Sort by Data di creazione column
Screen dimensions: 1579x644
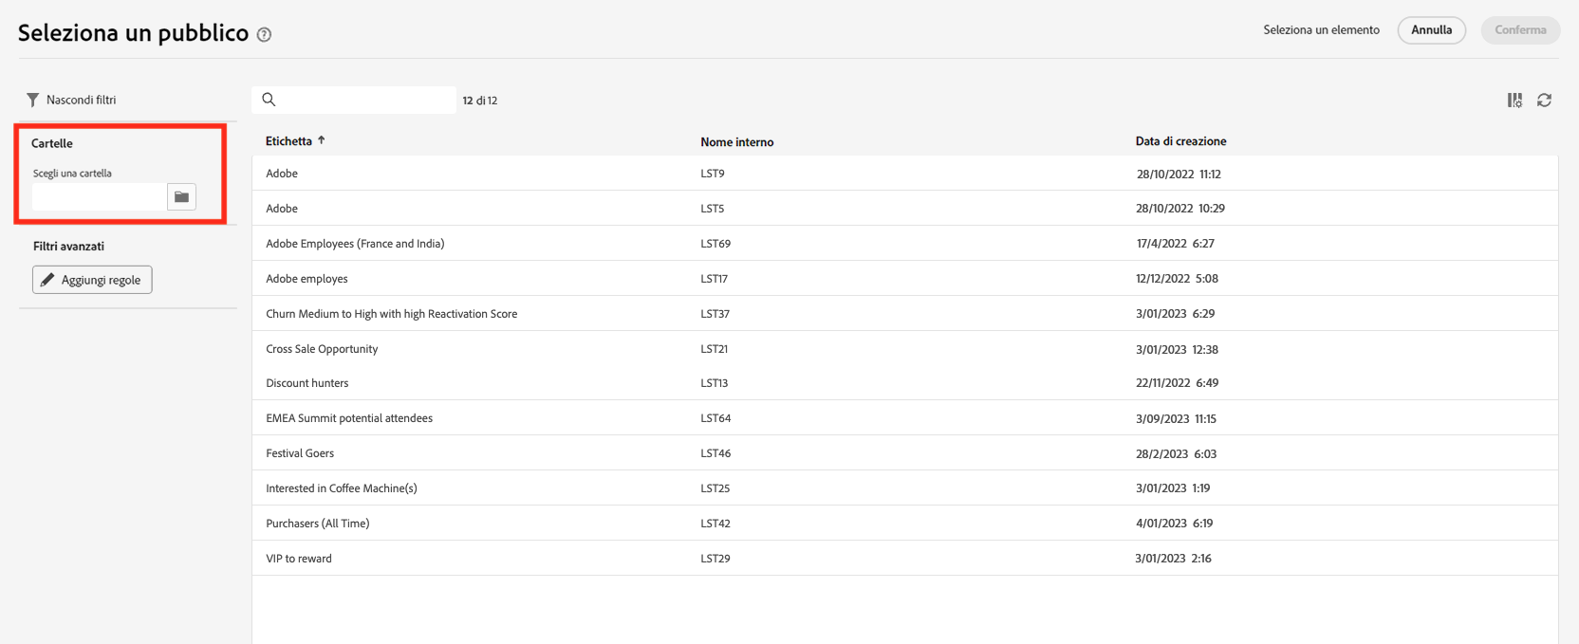point(1180,141)
